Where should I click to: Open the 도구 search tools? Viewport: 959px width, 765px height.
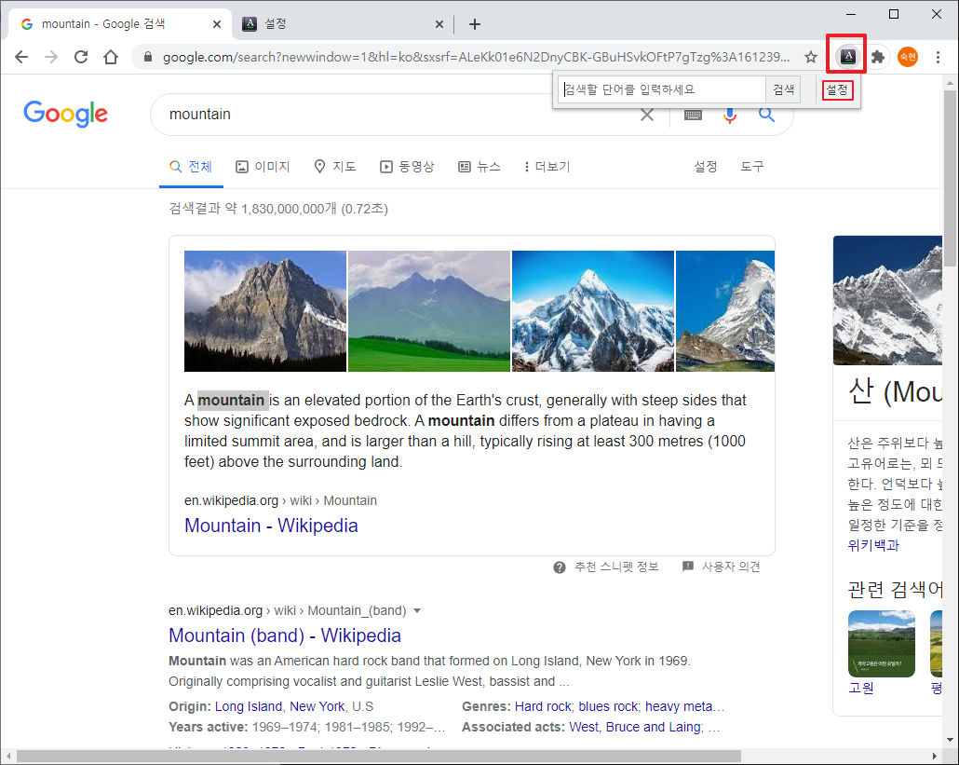(752, 167)
